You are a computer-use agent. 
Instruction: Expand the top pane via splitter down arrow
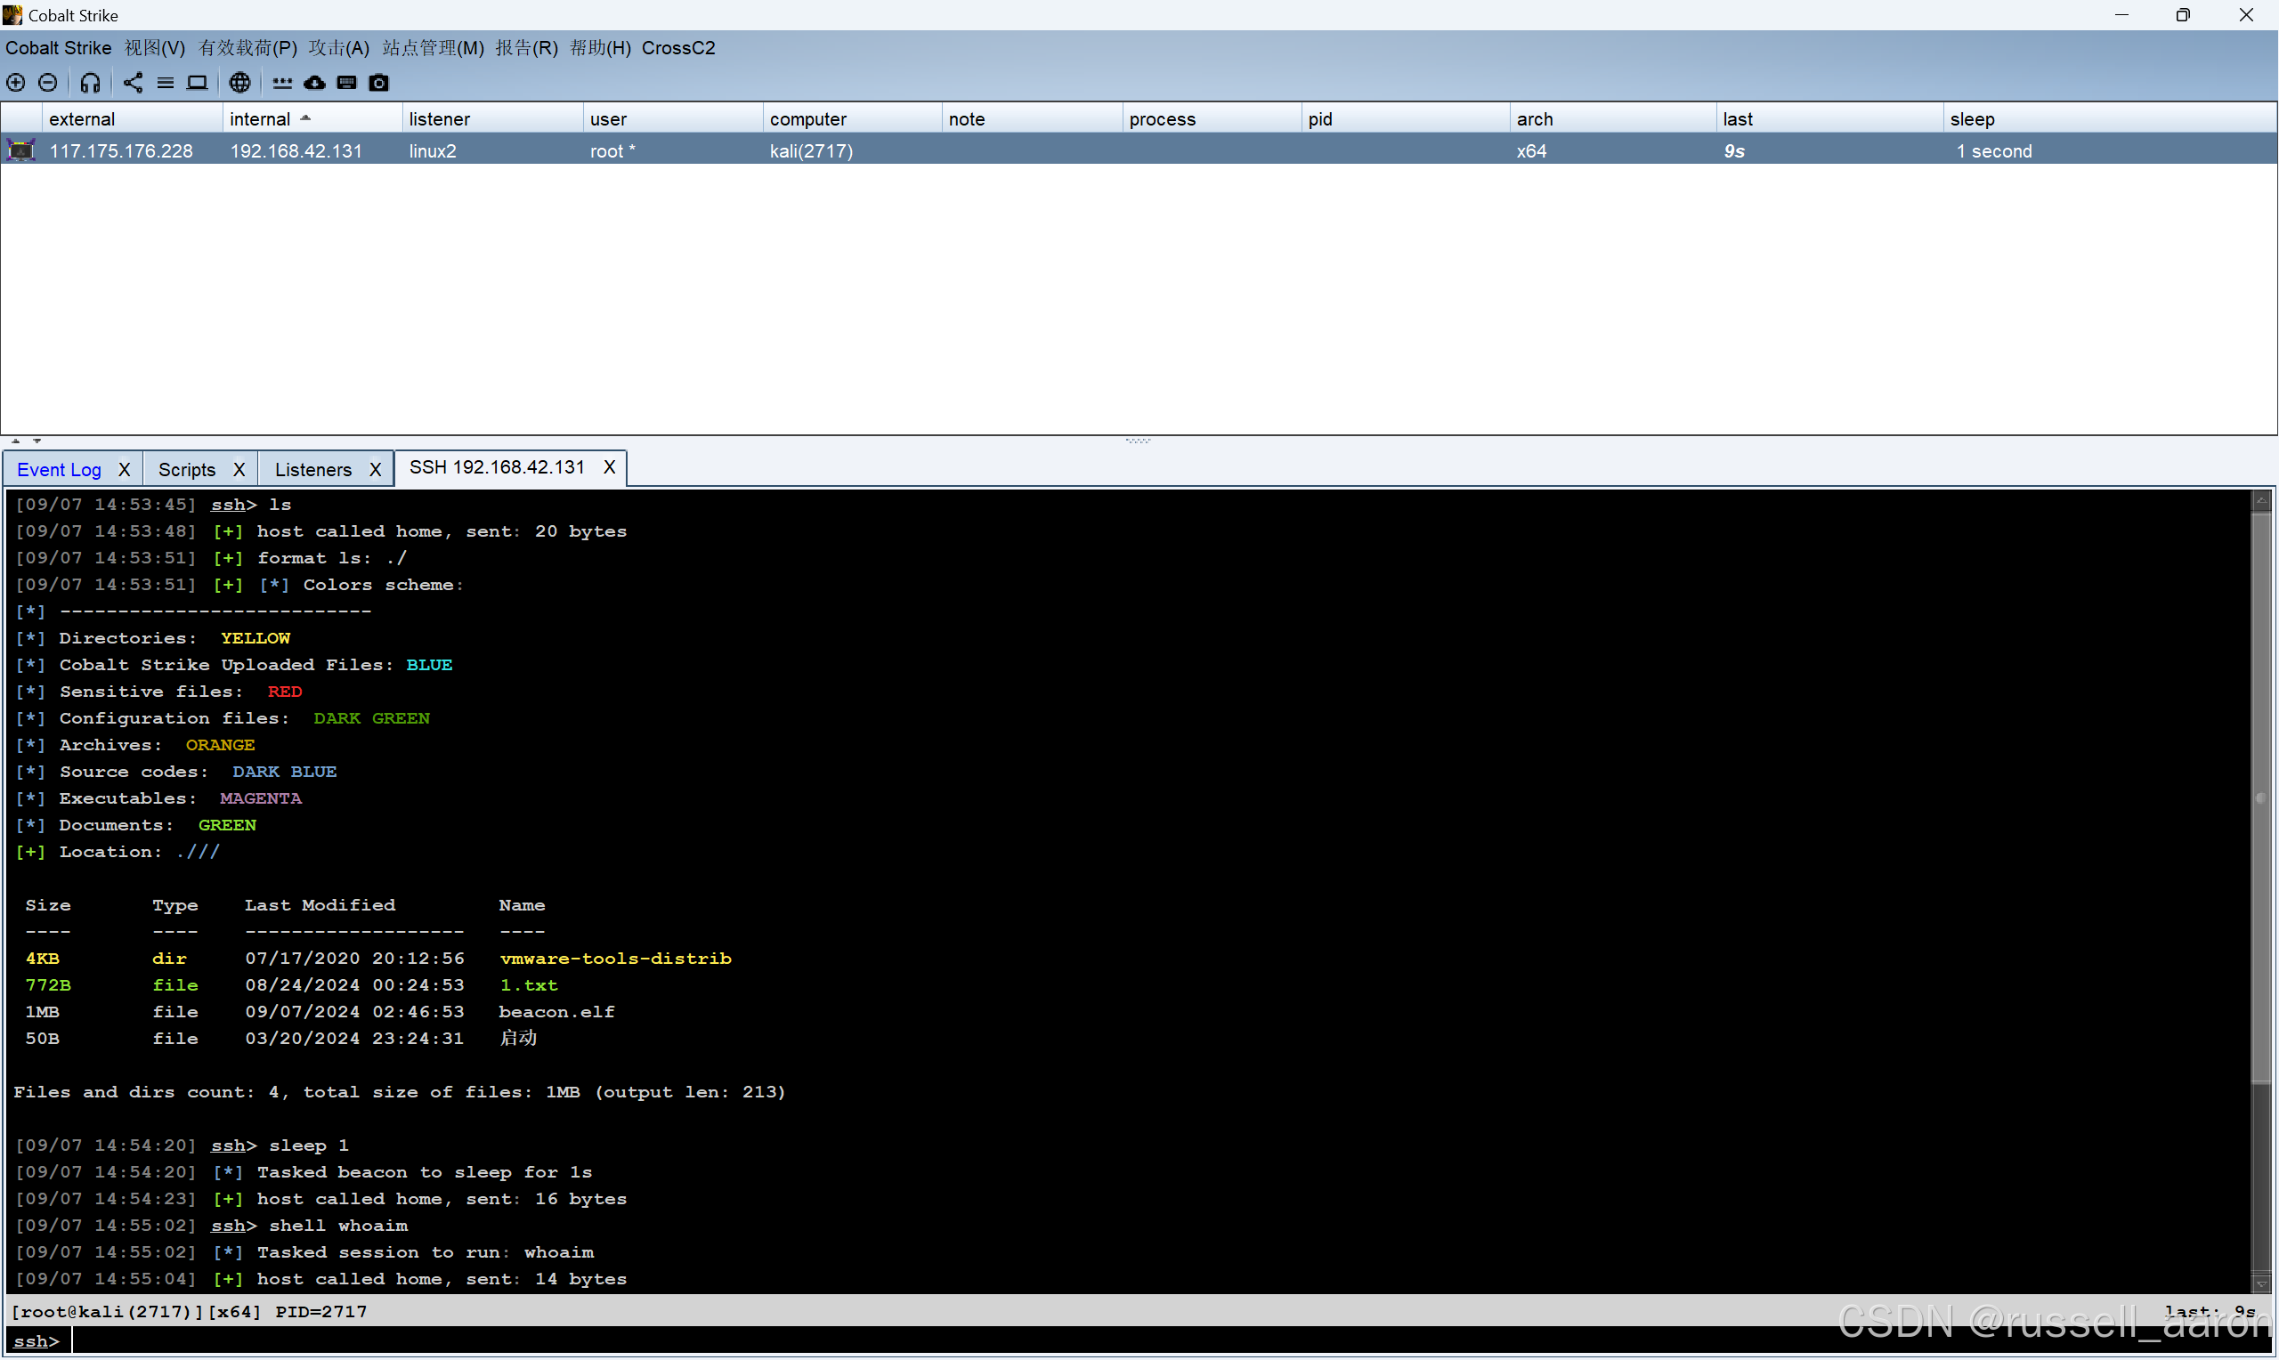tap(36, 441)
